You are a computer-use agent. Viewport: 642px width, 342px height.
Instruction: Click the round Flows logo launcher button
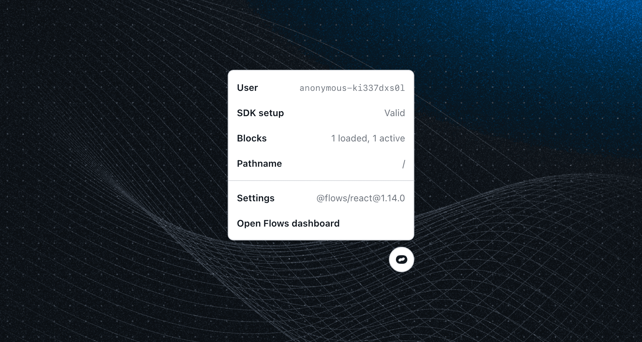pyautogui.click(x=401, y=259)
